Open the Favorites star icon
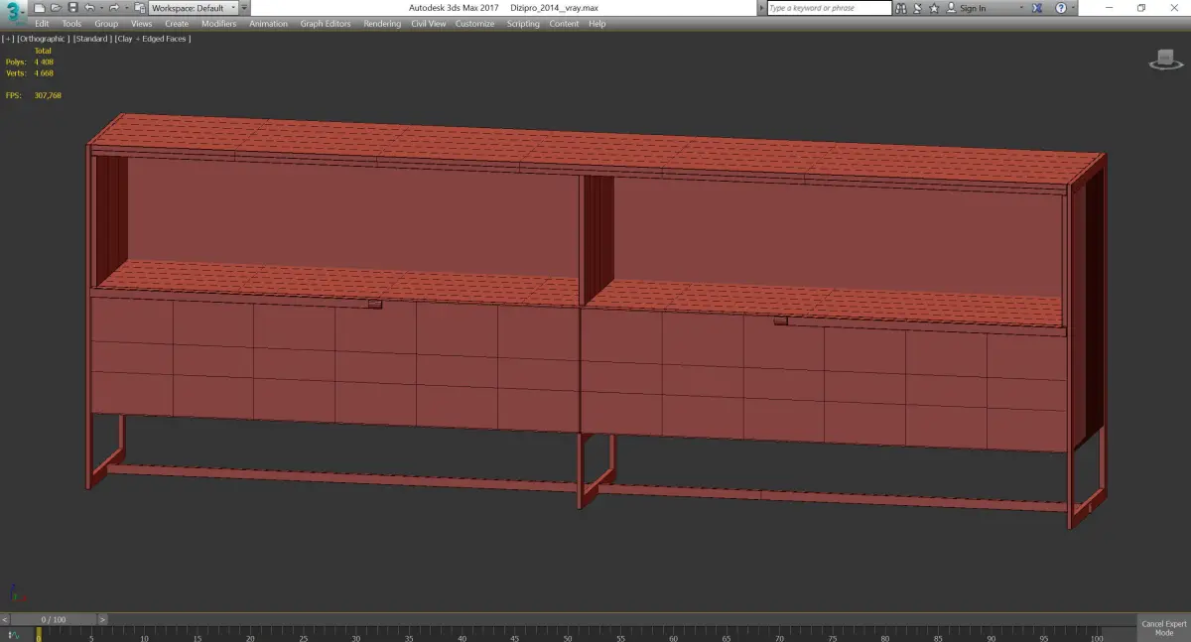Screen dimensions: 1191x642 (x=936, y=8)
